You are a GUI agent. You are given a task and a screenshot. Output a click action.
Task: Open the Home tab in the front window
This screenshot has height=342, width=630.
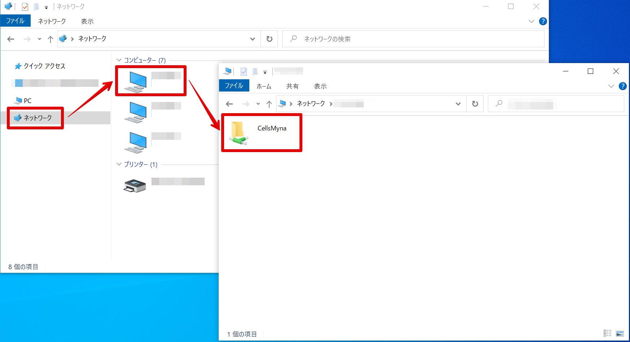(x=264, y=86)
